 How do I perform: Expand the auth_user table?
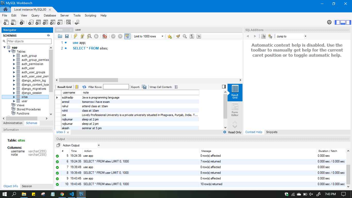pos(14,68)
